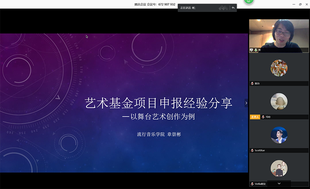Click the reply arrow in speaking bar
Image resolution: width=310 pixels, height=189 pixels.
tap(233, 8)
